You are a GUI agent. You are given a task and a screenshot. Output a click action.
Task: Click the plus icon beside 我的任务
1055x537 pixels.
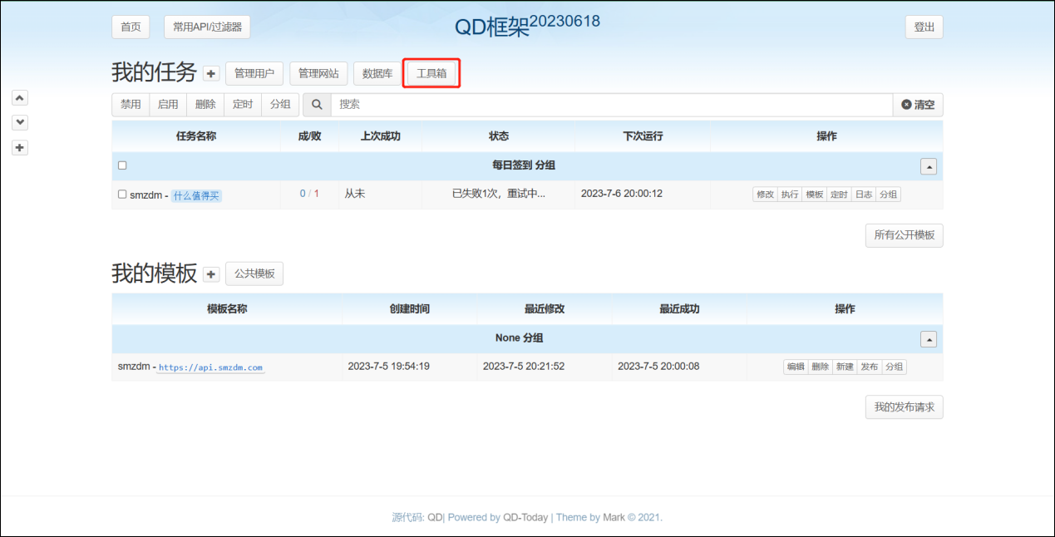point(211,74)
